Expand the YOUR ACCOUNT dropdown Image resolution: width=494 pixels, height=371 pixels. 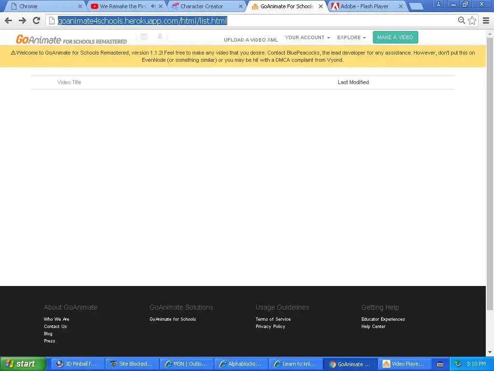(307, 37)
